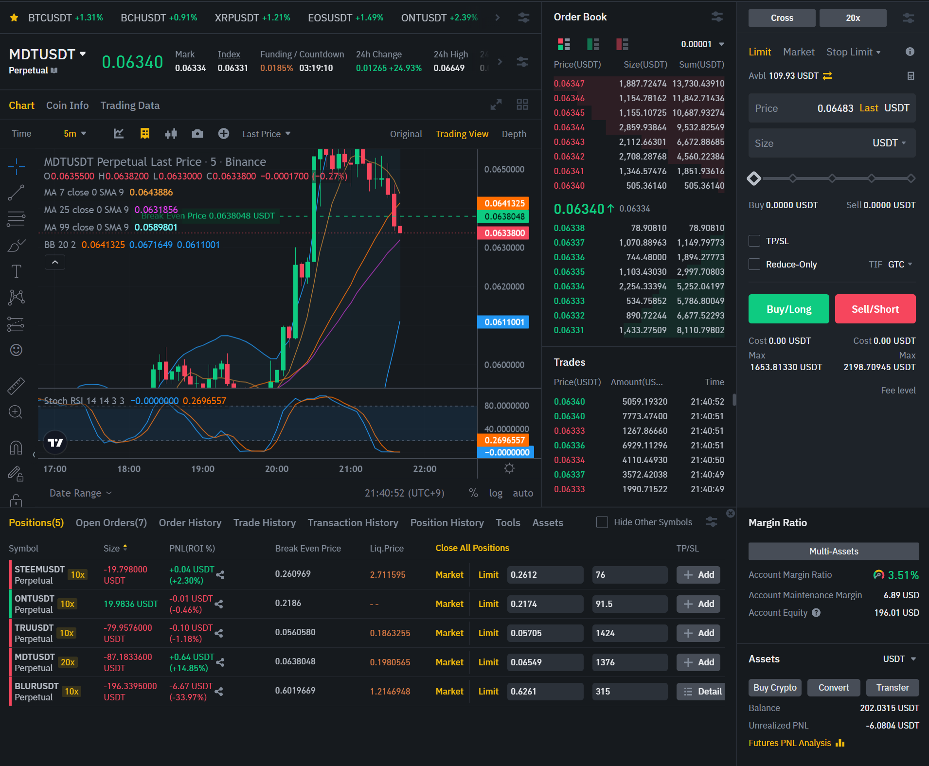Screen dimensions: 929x766
Task: Click the Cross margin mode button
Action: [782, 18]
